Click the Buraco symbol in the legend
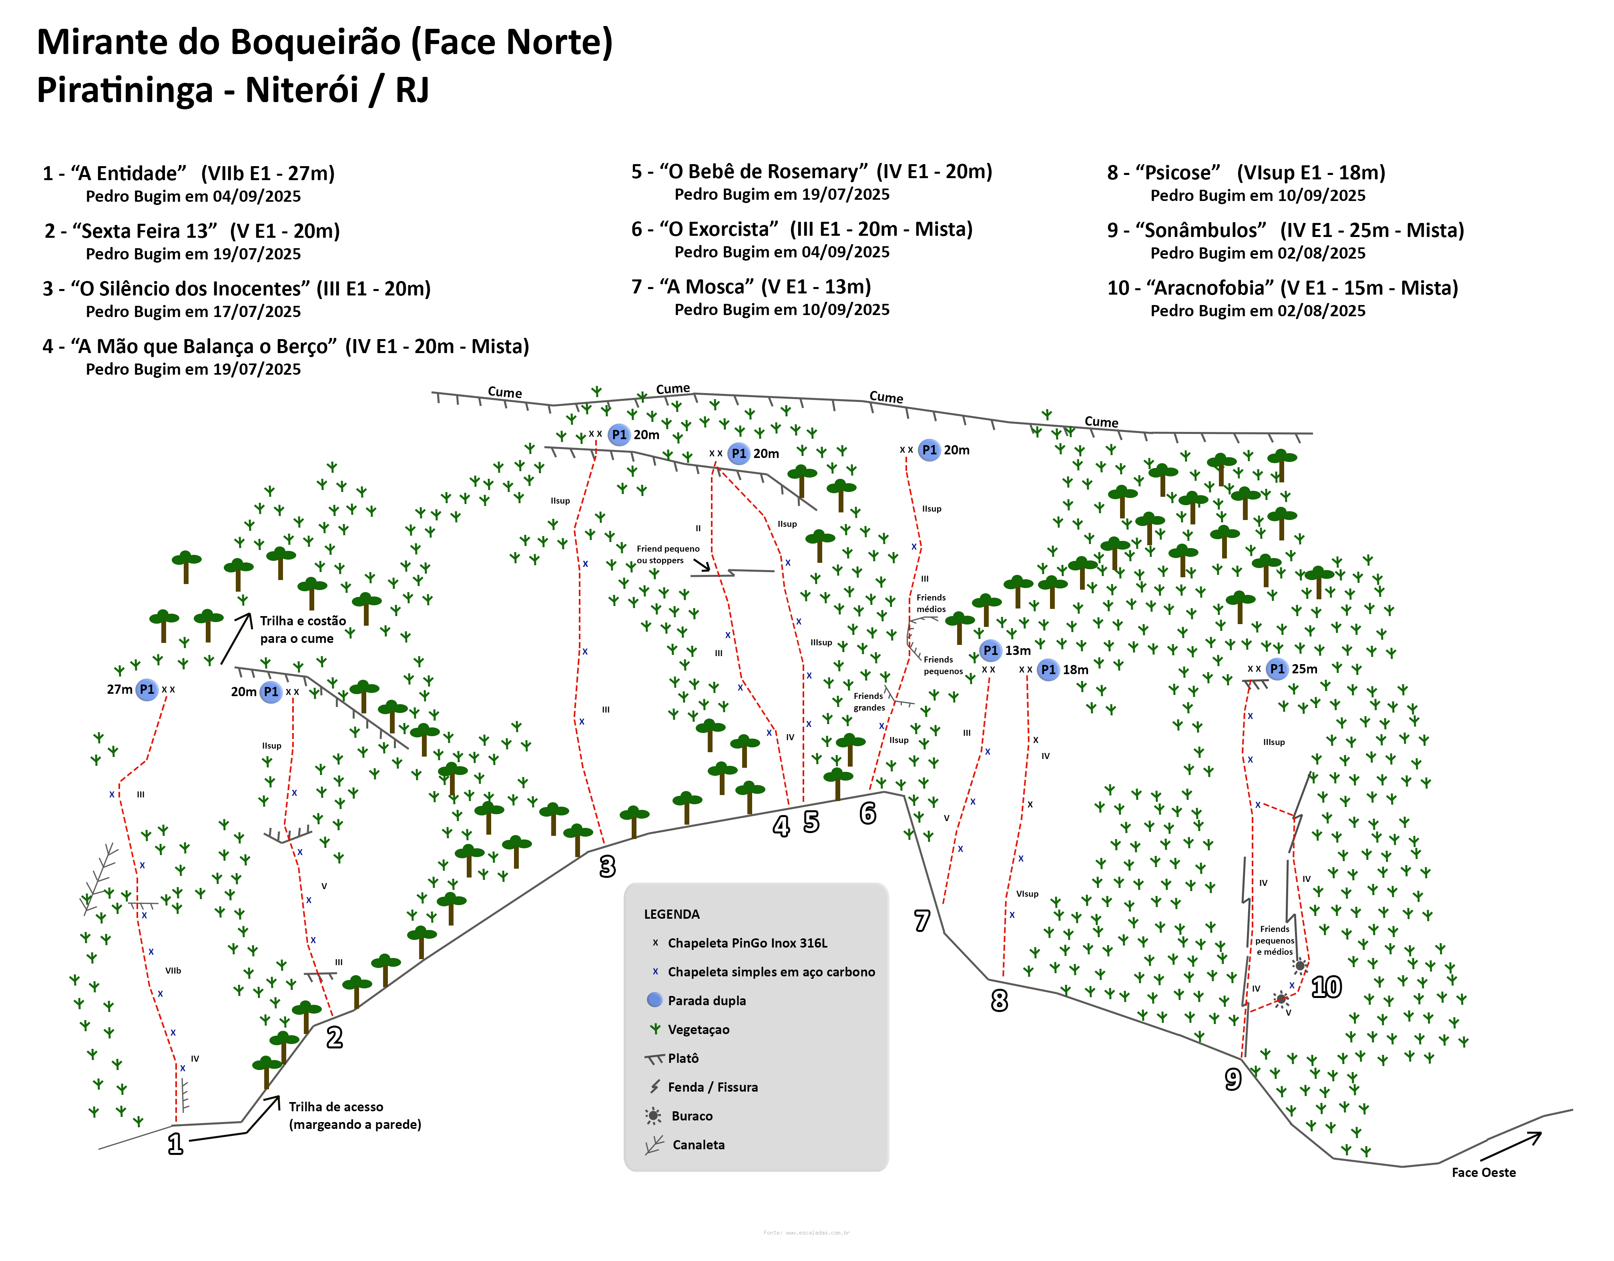Image resolution: width=1614 pixels, height=1261 pixels. click(653, 1116)
